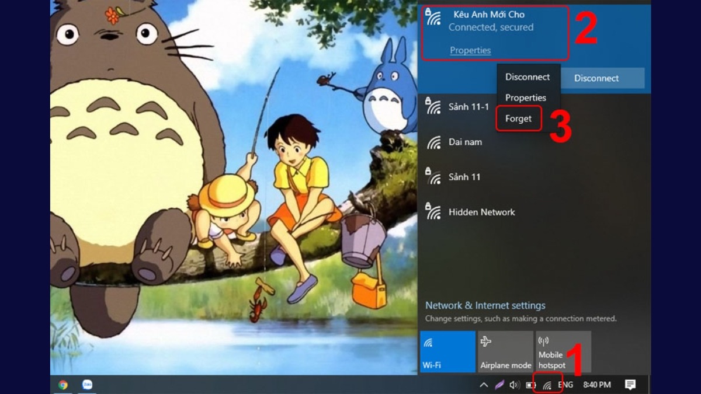
Task: Open the volume speaker control
Action: click(515, 385)
